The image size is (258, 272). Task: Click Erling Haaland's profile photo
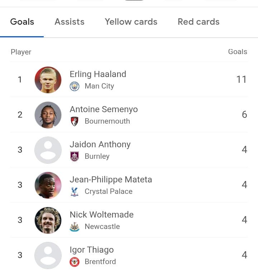48,80
